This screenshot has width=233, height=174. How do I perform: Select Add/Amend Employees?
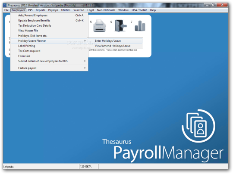(49, 16)
